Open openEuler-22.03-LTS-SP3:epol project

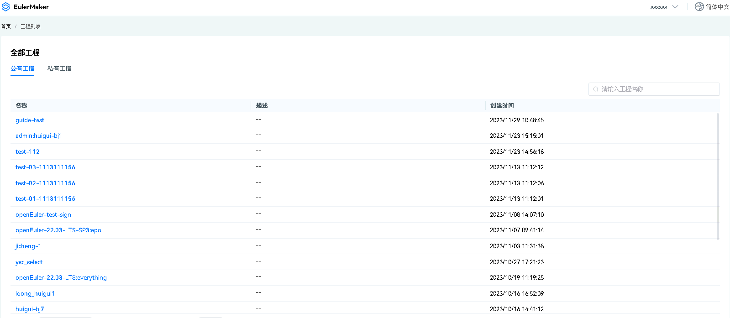click(x=59, y=230)
